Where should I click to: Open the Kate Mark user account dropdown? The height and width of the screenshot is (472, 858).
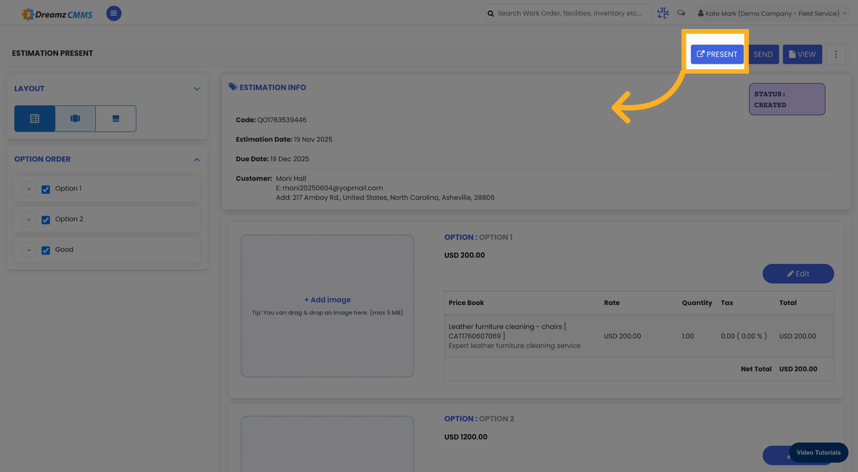(772, 13)
